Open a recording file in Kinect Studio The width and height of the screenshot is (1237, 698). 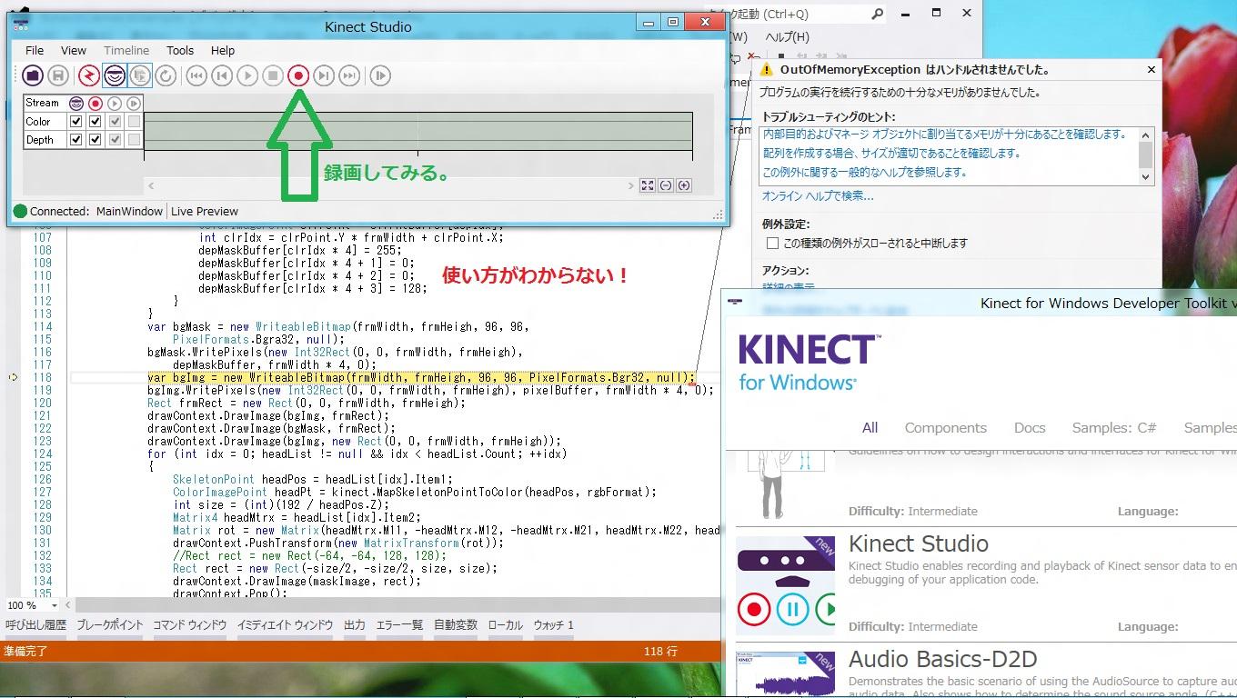[33, 76]
